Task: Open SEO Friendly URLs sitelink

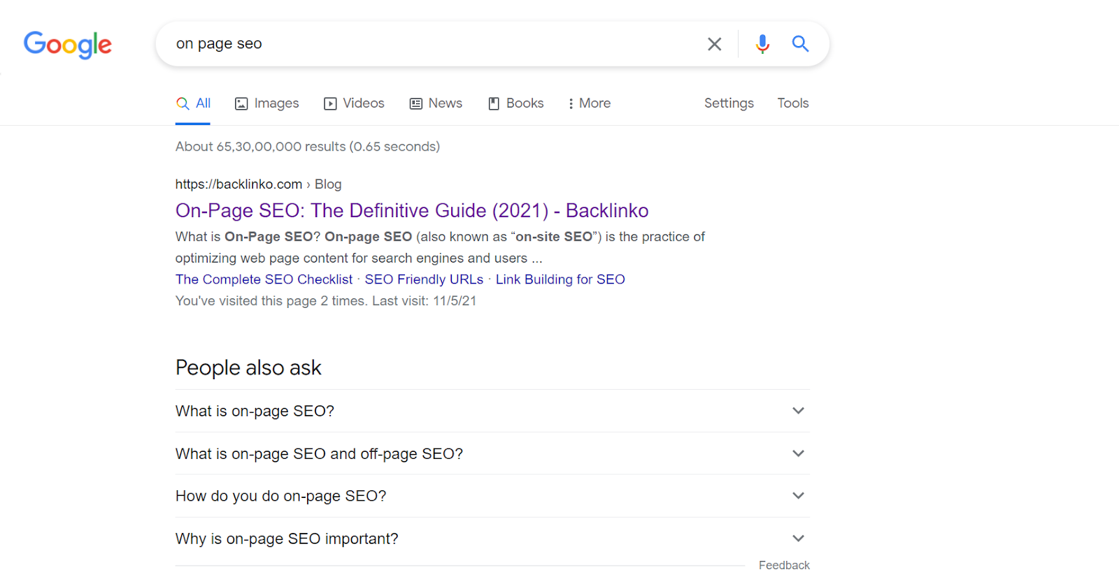Action: pyautogui.click(x=424, y=279)
